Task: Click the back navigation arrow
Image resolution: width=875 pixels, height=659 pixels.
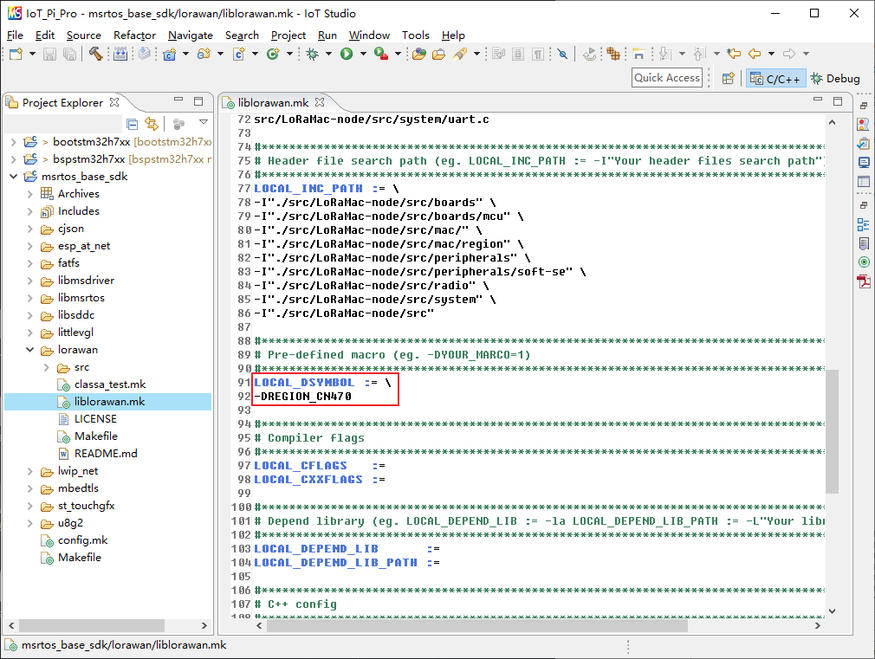Action: pos(755,54)
